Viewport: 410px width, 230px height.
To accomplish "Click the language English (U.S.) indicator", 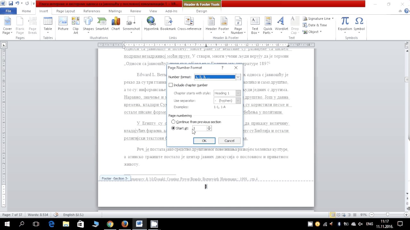I will click(x=73, y=215).
